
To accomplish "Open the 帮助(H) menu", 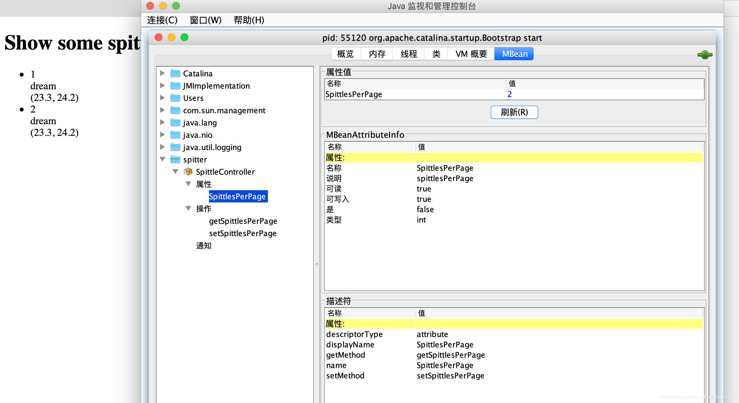I will pos(248,20).
